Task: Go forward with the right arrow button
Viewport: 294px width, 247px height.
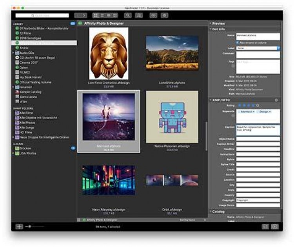Action: tap(84, 15)
